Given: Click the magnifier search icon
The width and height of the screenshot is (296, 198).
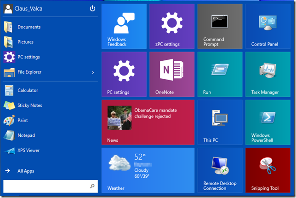Looking at the screenshot, I should coord(92,186).
